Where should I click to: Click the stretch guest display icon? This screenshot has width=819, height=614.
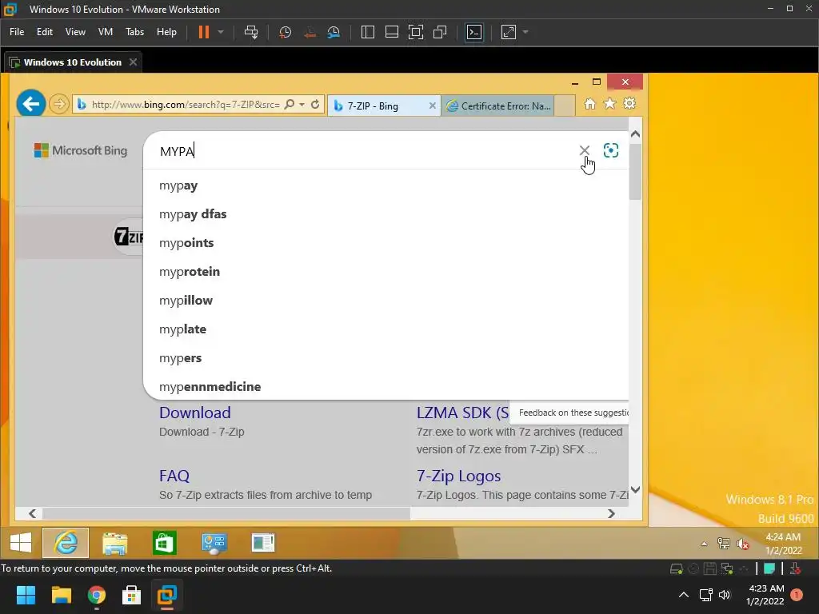[x=509, y=32]
